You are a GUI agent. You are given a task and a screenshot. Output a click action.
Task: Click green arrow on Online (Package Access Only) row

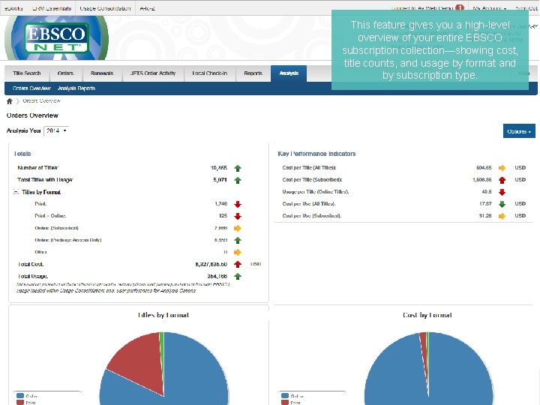click(238, 240)
